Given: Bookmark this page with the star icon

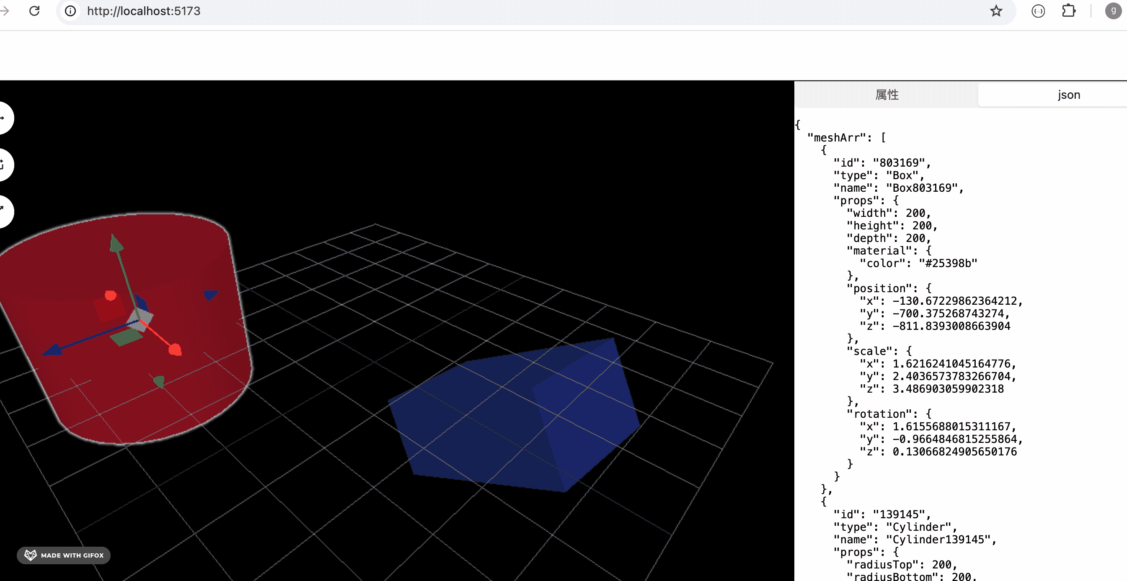Looking at the screenshot, I should (996, 11).
